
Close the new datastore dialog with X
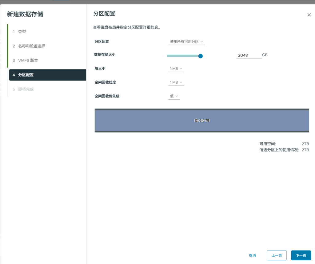pyautogui.click(x=309, y=15)
